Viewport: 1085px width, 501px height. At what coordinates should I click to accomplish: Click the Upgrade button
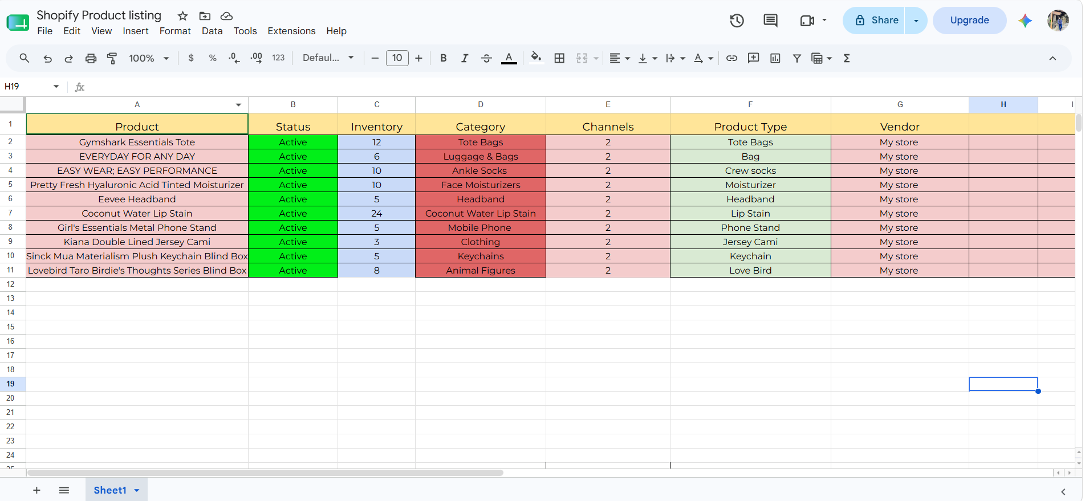coord(969,21)
